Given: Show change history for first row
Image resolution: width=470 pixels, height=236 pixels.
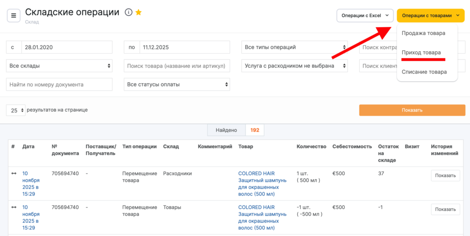Looking at the screenshot, I should (x=445, y=175).
